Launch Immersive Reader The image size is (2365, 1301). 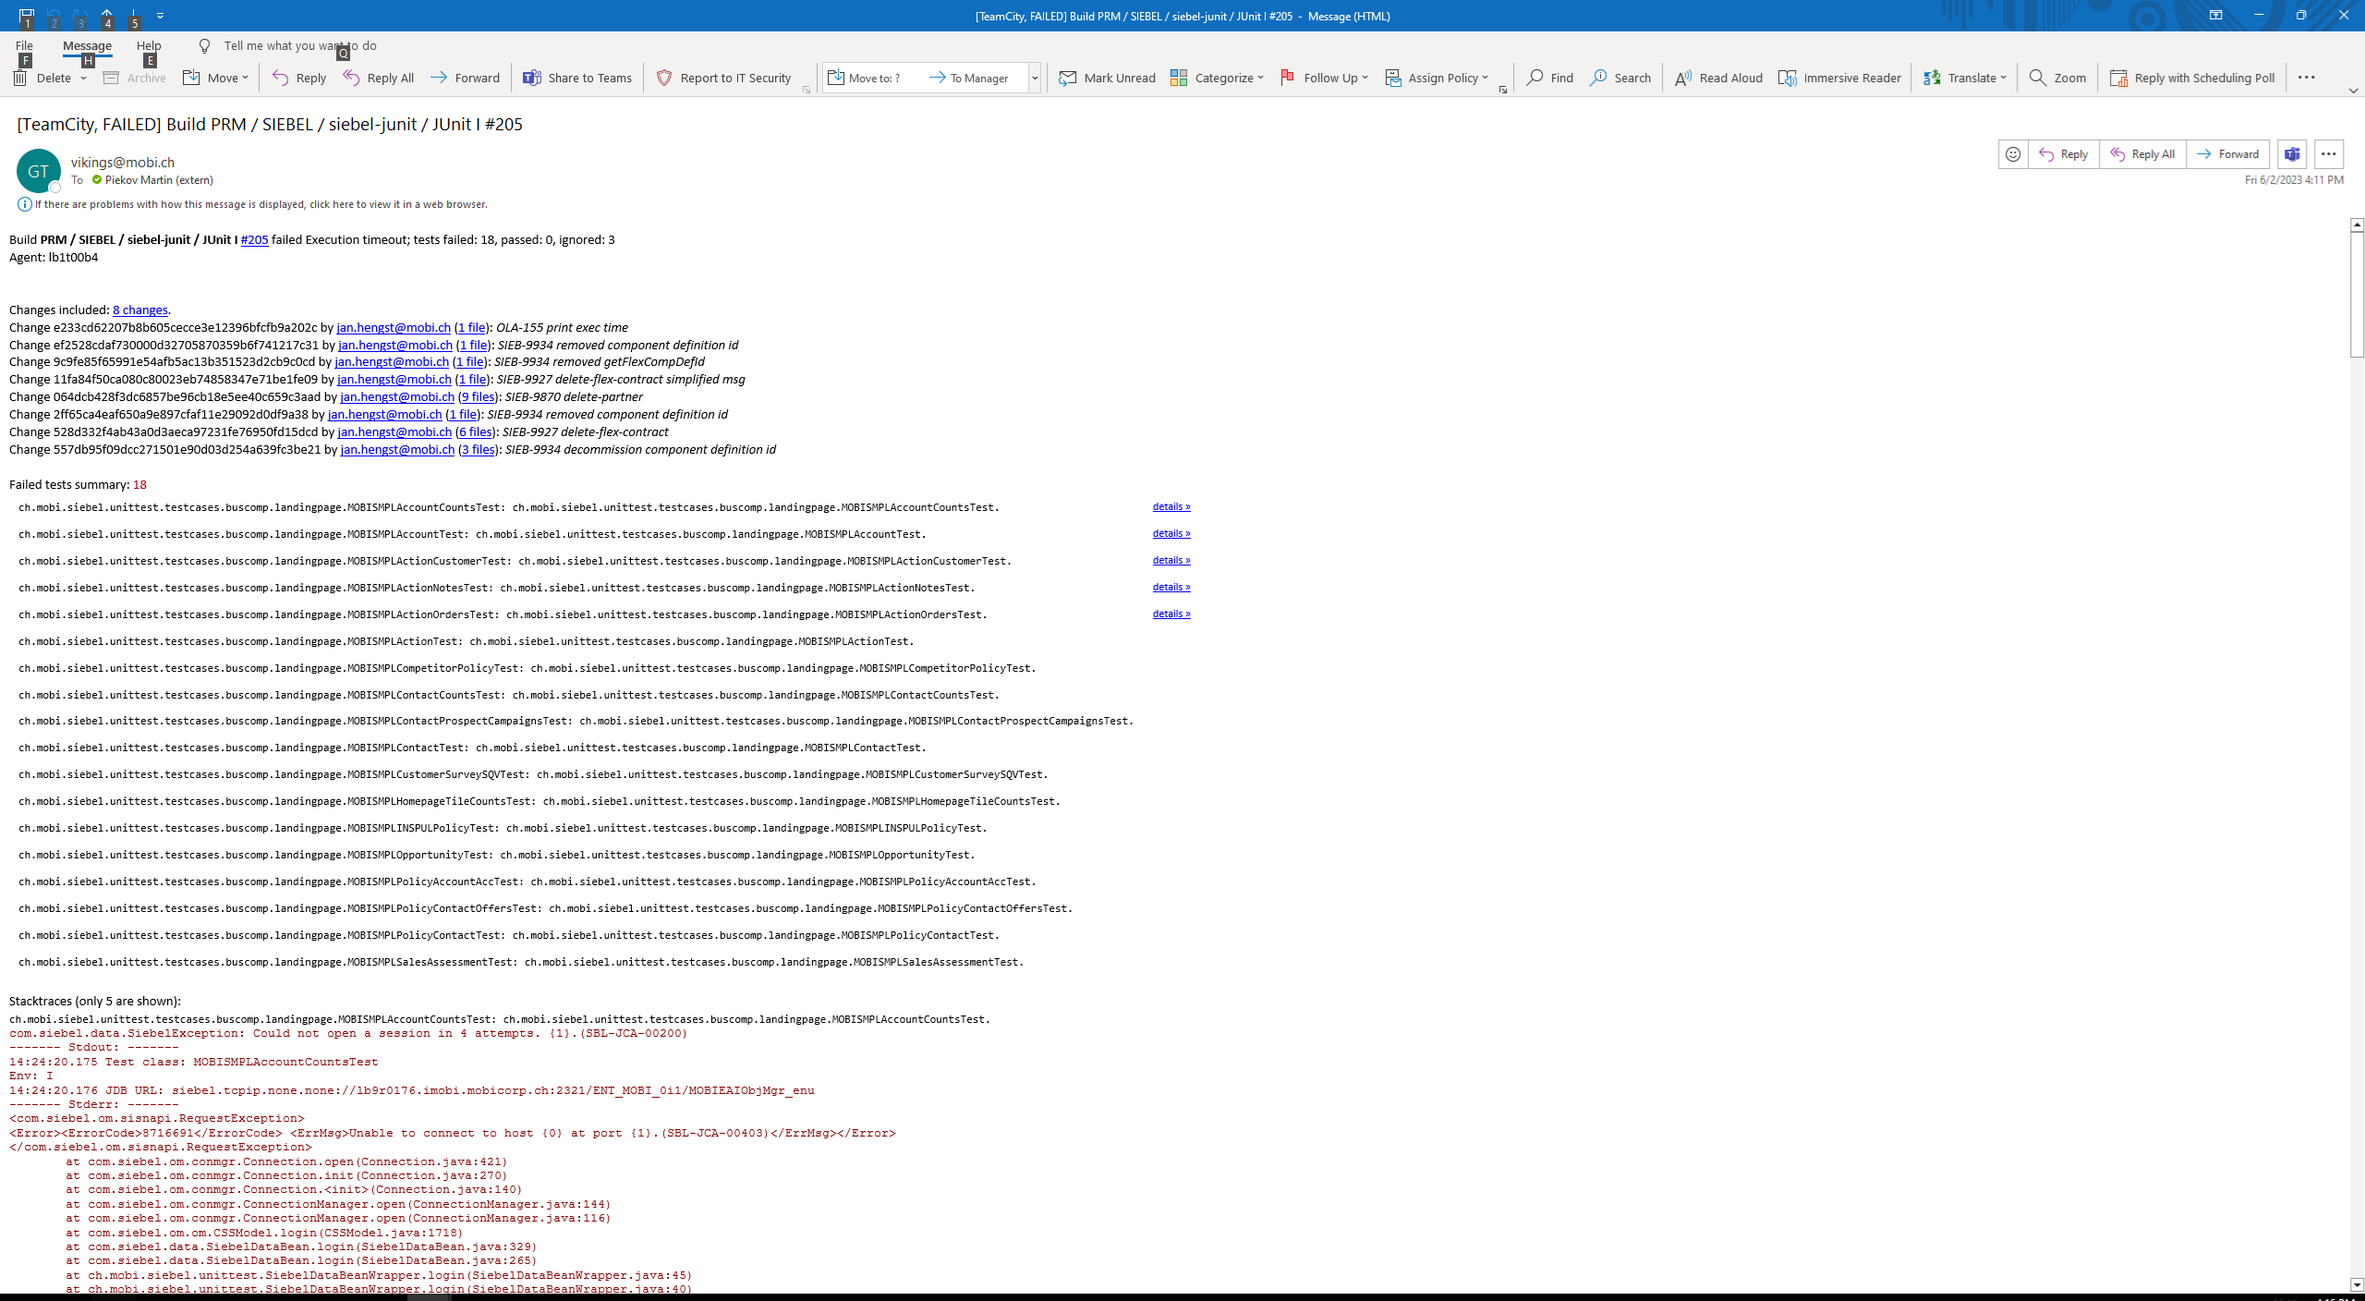coord(1839,78)
